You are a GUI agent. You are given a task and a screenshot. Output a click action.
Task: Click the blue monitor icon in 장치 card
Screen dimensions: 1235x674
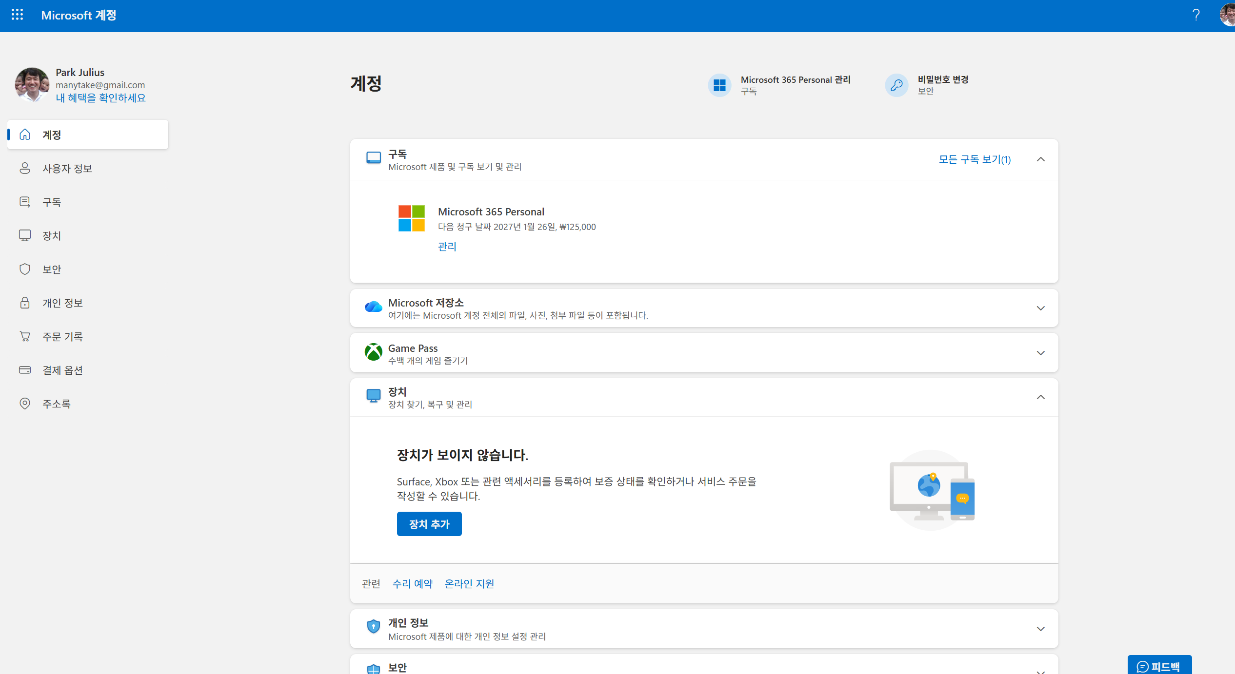374,396
